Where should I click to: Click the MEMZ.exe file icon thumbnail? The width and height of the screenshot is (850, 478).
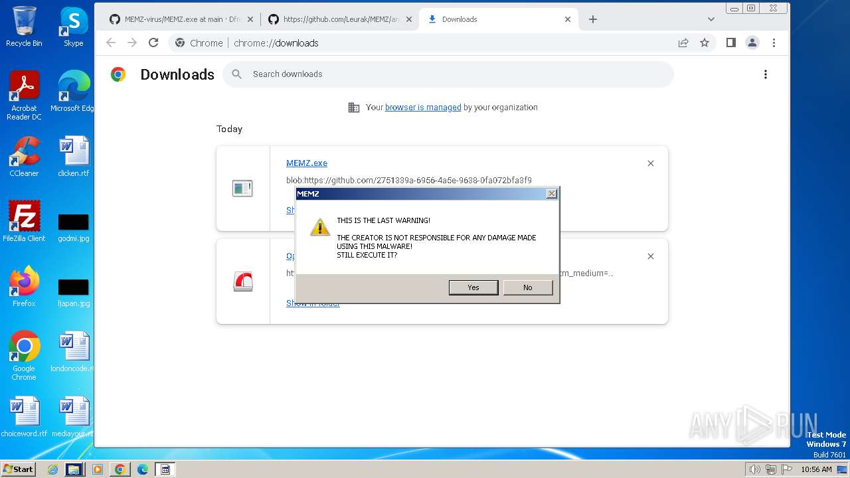click(x=242, y=189)
